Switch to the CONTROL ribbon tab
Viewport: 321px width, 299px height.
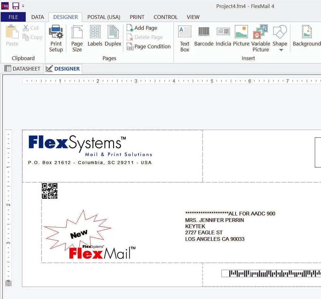click(x=165, y=17)
